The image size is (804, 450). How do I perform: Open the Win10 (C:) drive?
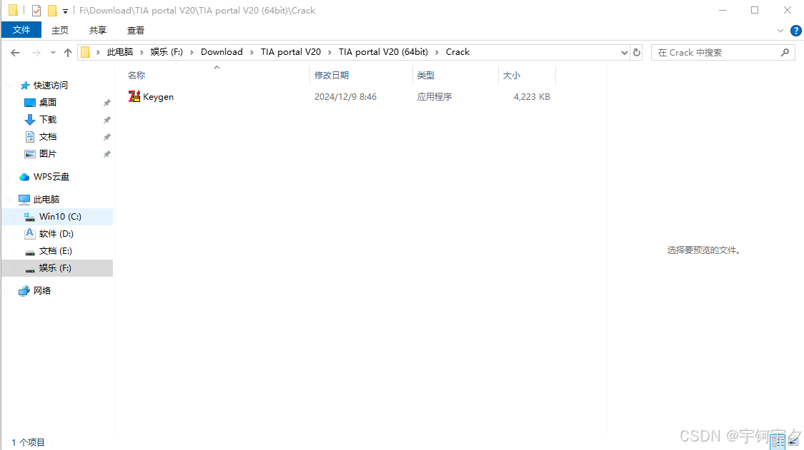(60, 217)
